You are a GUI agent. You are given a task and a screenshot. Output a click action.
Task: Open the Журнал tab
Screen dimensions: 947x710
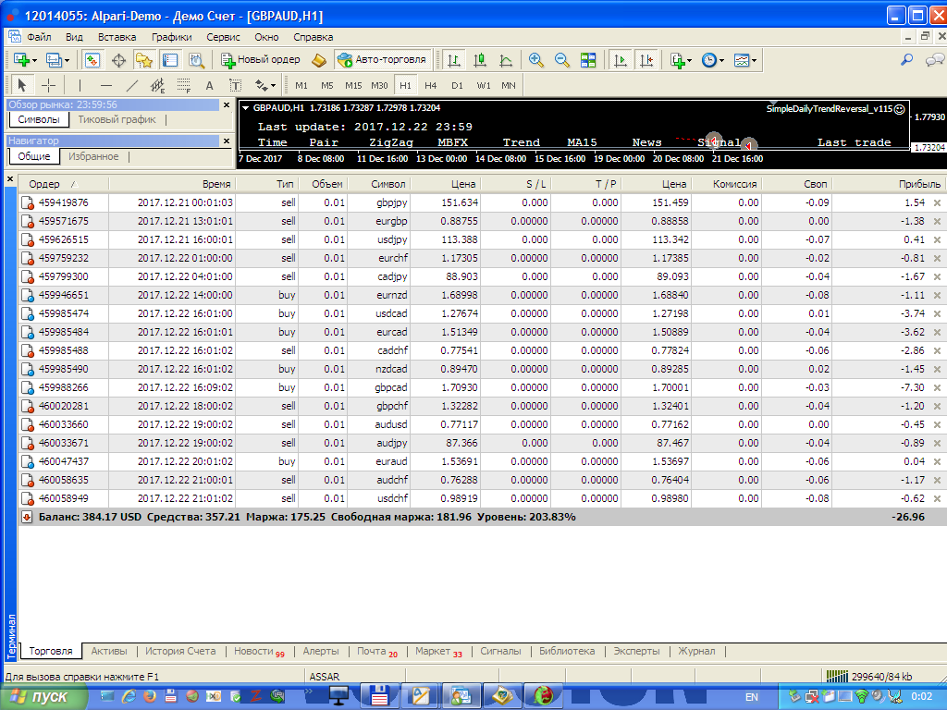(696, 651)
